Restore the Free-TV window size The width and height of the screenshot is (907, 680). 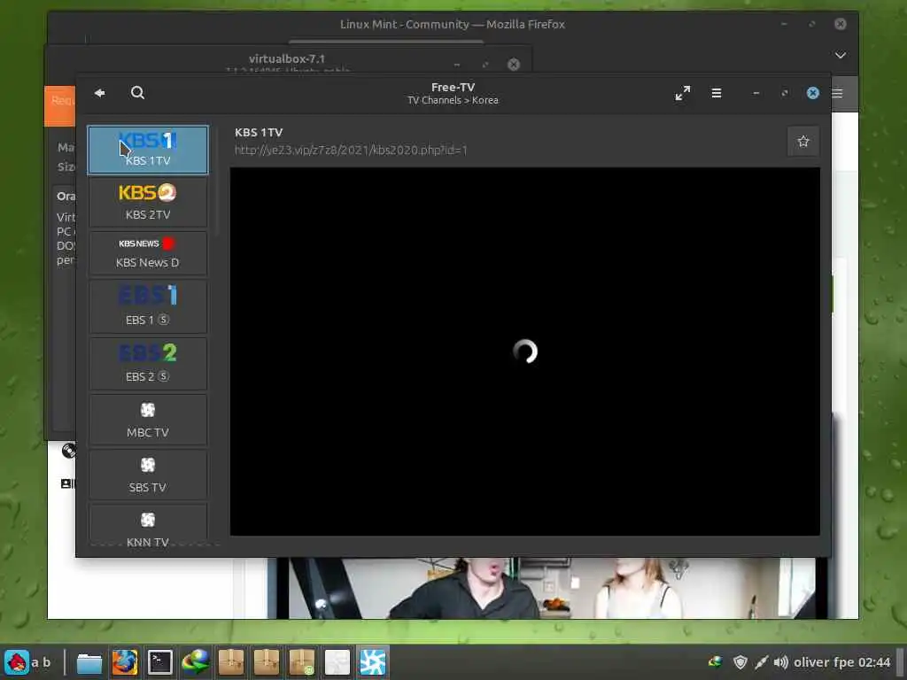[x=785, y=93]
